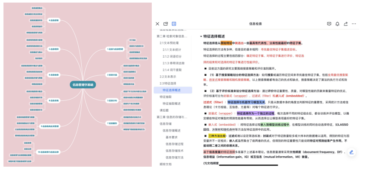The image size is (377, 171).
Task: Click the share arrow icon
Action: (x=346, y=24)
